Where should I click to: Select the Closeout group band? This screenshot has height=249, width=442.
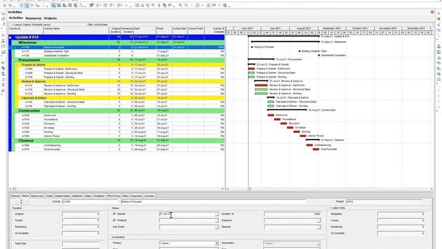tap(119, 140)
